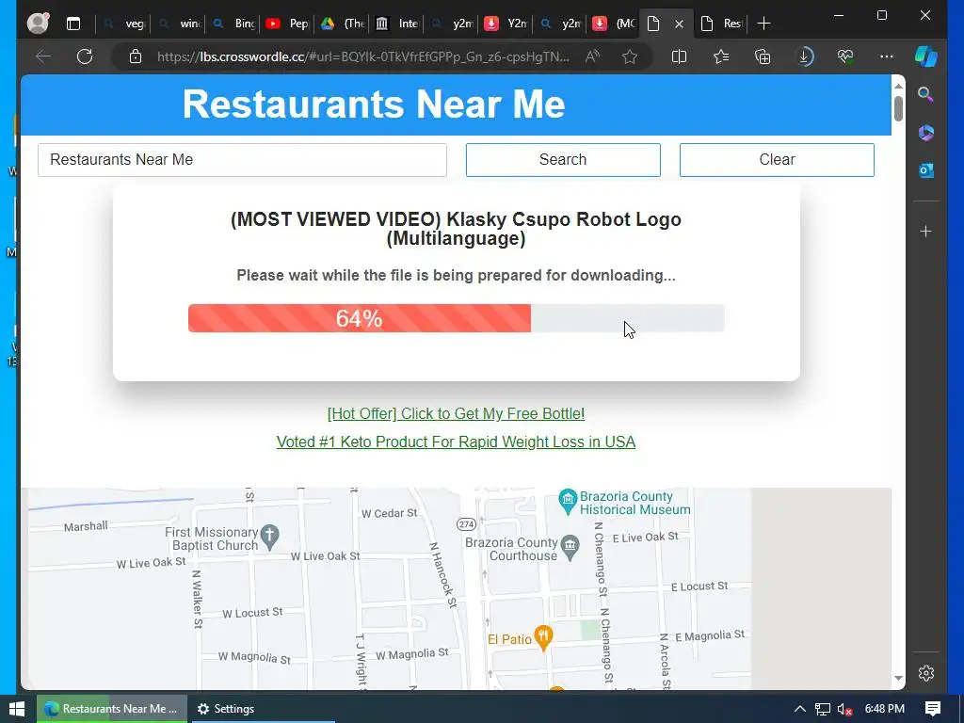The image size is (964, 723).
Task: Open muted volume tray icon
Action: (844, 709)
